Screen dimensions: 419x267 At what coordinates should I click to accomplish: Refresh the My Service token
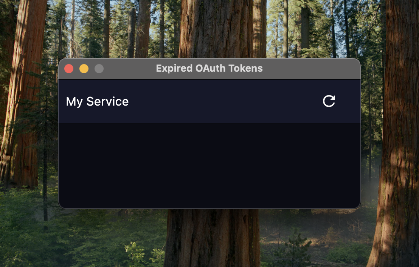pyautogui.click(x=329, y=101)
